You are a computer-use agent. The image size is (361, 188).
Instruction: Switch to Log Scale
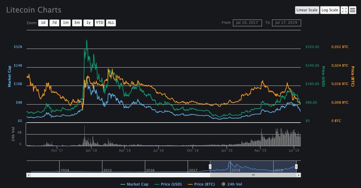pyautogui.click(x=330, y=10)
